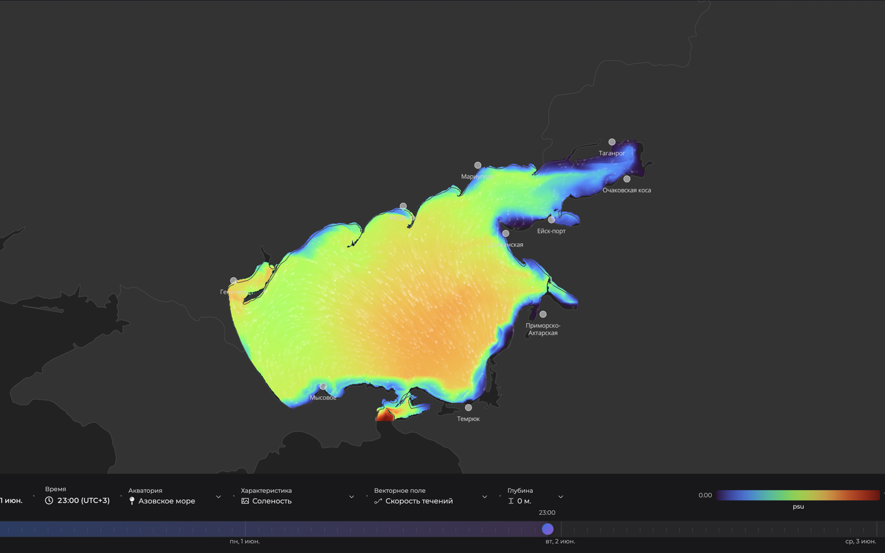Select the Таганрог station marker
885x553 pixels.
[612, 142]
